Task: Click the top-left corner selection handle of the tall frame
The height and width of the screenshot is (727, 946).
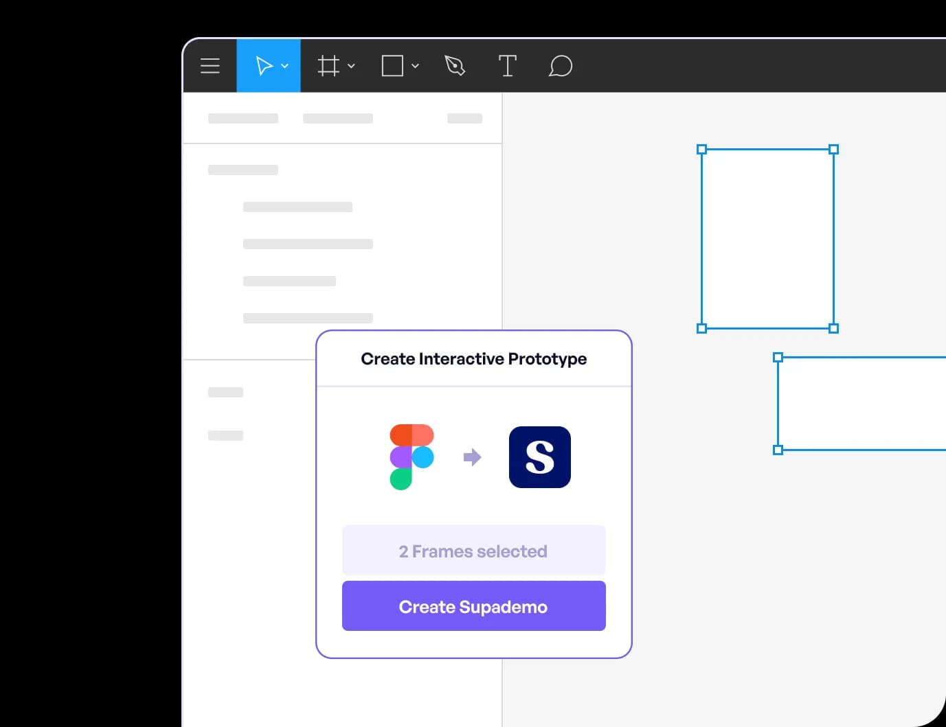Action: click(x=701, y=149)
